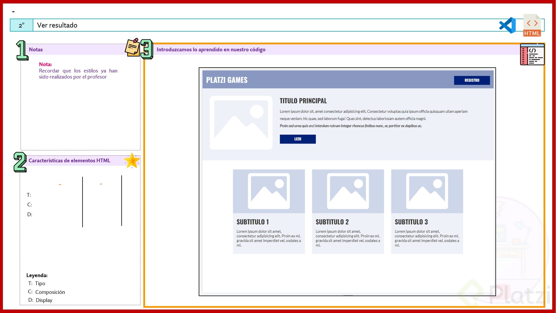Click the 'Notas' section header

point(36,50)
